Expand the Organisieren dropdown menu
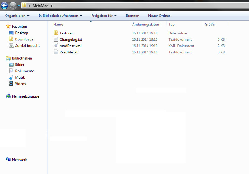This screenshot has width=249, height=174. 17,16
